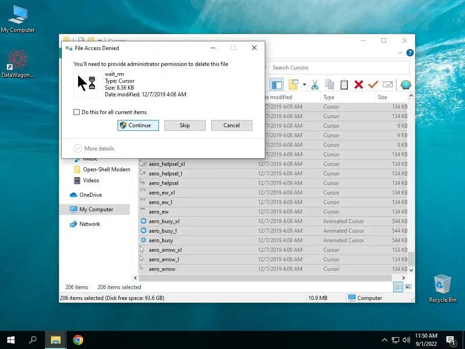Click the volume speaker tray icon

[x=406, y=340]
